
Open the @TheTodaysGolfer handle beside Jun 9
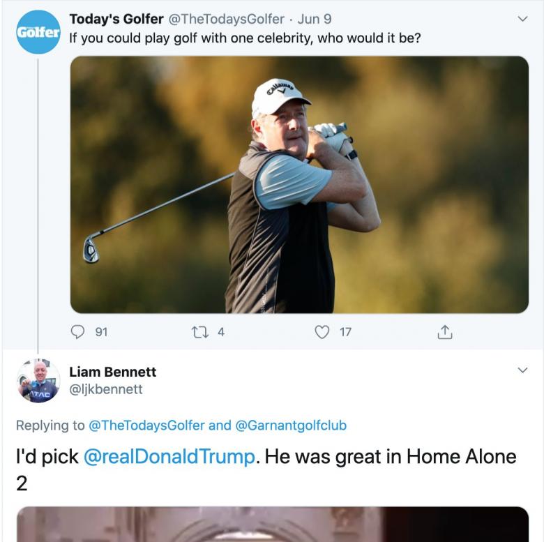click(227, 20)
